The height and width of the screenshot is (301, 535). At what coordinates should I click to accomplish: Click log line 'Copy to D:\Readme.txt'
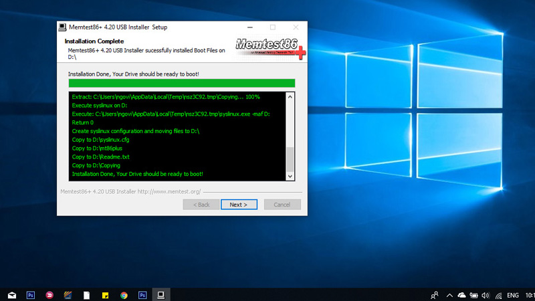tap(100, 157)
